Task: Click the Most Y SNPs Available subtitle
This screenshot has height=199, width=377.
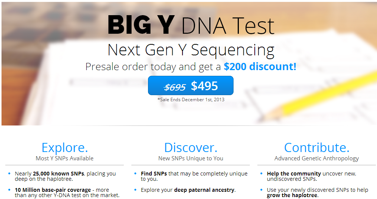Action: pos(64,158)
